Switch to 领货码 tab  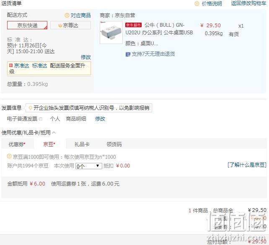coord(114,144)
